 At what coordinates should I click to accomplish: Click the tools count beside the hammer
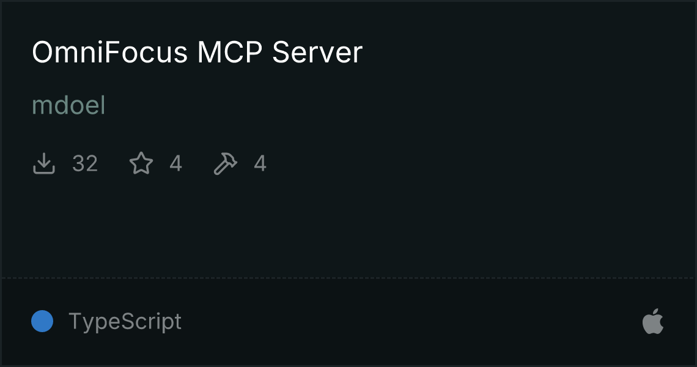pos(260,163)
